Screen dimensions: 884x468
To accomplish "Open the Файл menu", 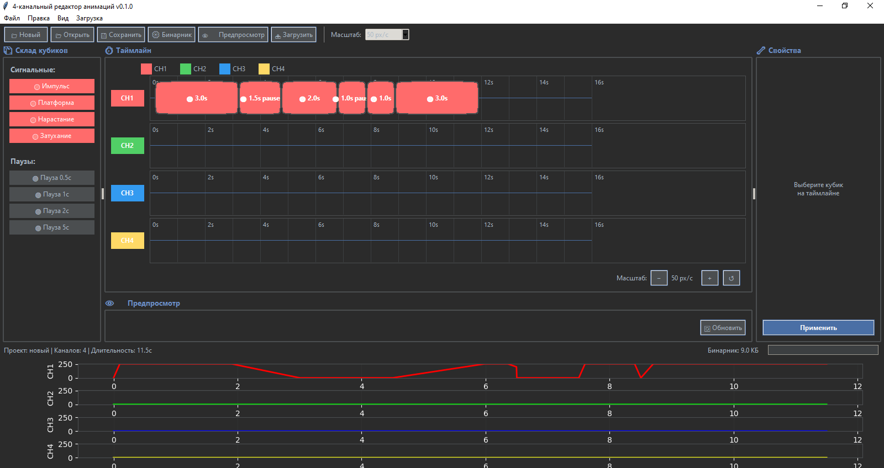I will 12,18.
